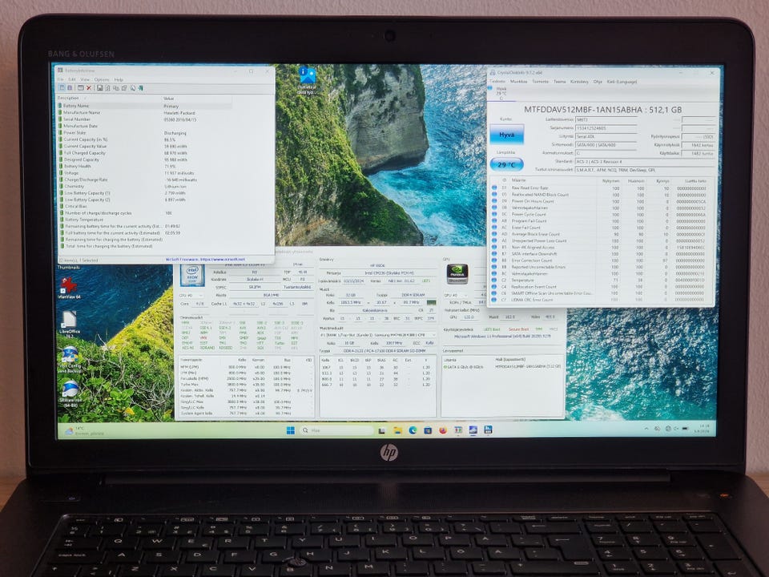The height and width of the screenshot is (577, 769).
Task: Select the Reallocated NAND Block Count row
Action: 601,195
